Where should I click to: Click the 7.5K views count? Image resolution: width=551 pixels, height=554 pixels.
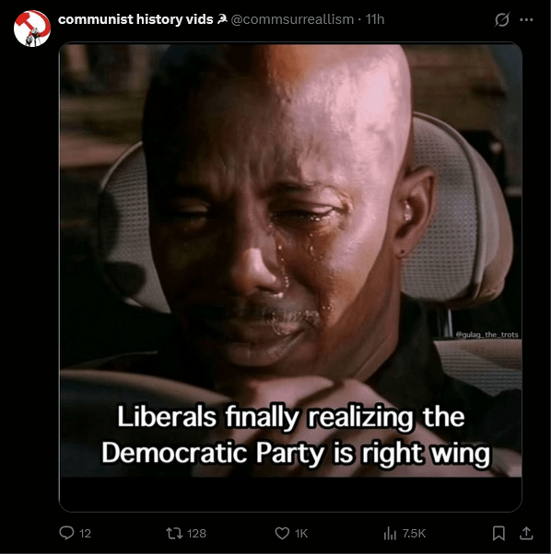click(414, 534)
